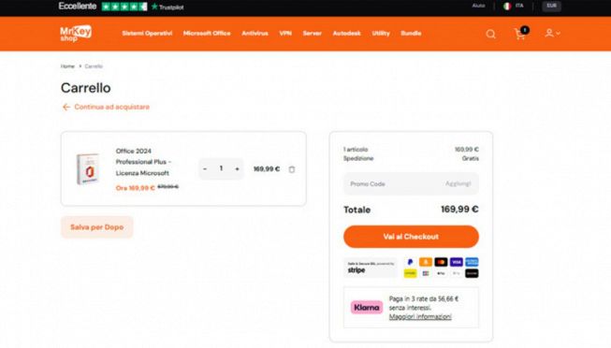Click Continua ad acquistare link
611x348 pixels.
point(112,107)
